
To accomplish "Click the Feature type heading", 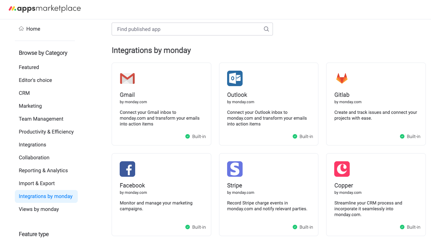I will [34, 234].
